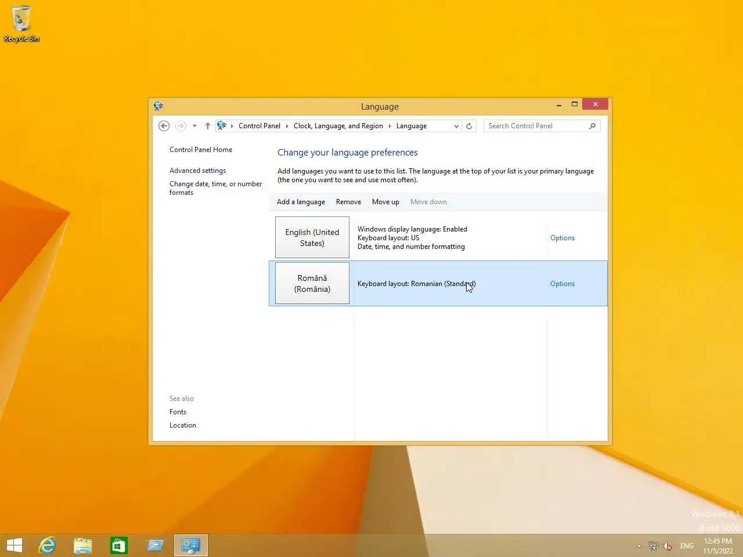Open Options for Română (România)
Image resolution: width=743 pixels, height=557 pixels.
(562, 284)
